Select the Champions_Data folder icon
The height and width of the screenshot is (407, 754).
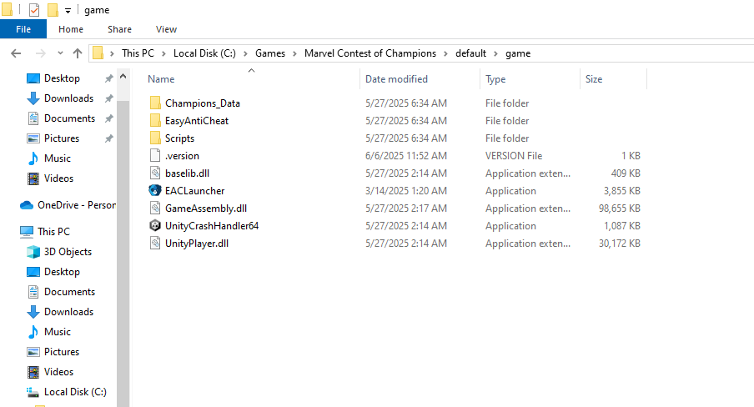coord(155,103)
